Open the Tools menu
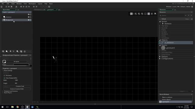This screenshot has width=195, height=109. (25, 4)
